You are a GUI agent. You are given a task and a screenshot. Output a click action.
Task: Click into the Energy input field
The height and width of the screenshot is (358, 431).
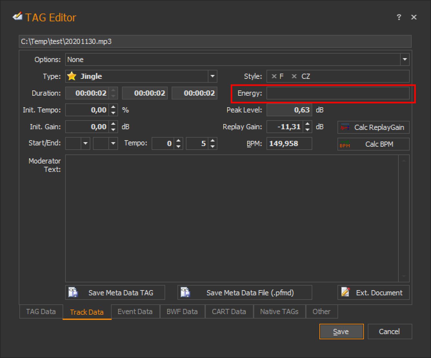point(337,93)
